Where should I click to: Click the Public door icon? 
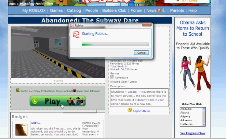tap(18, 90)
